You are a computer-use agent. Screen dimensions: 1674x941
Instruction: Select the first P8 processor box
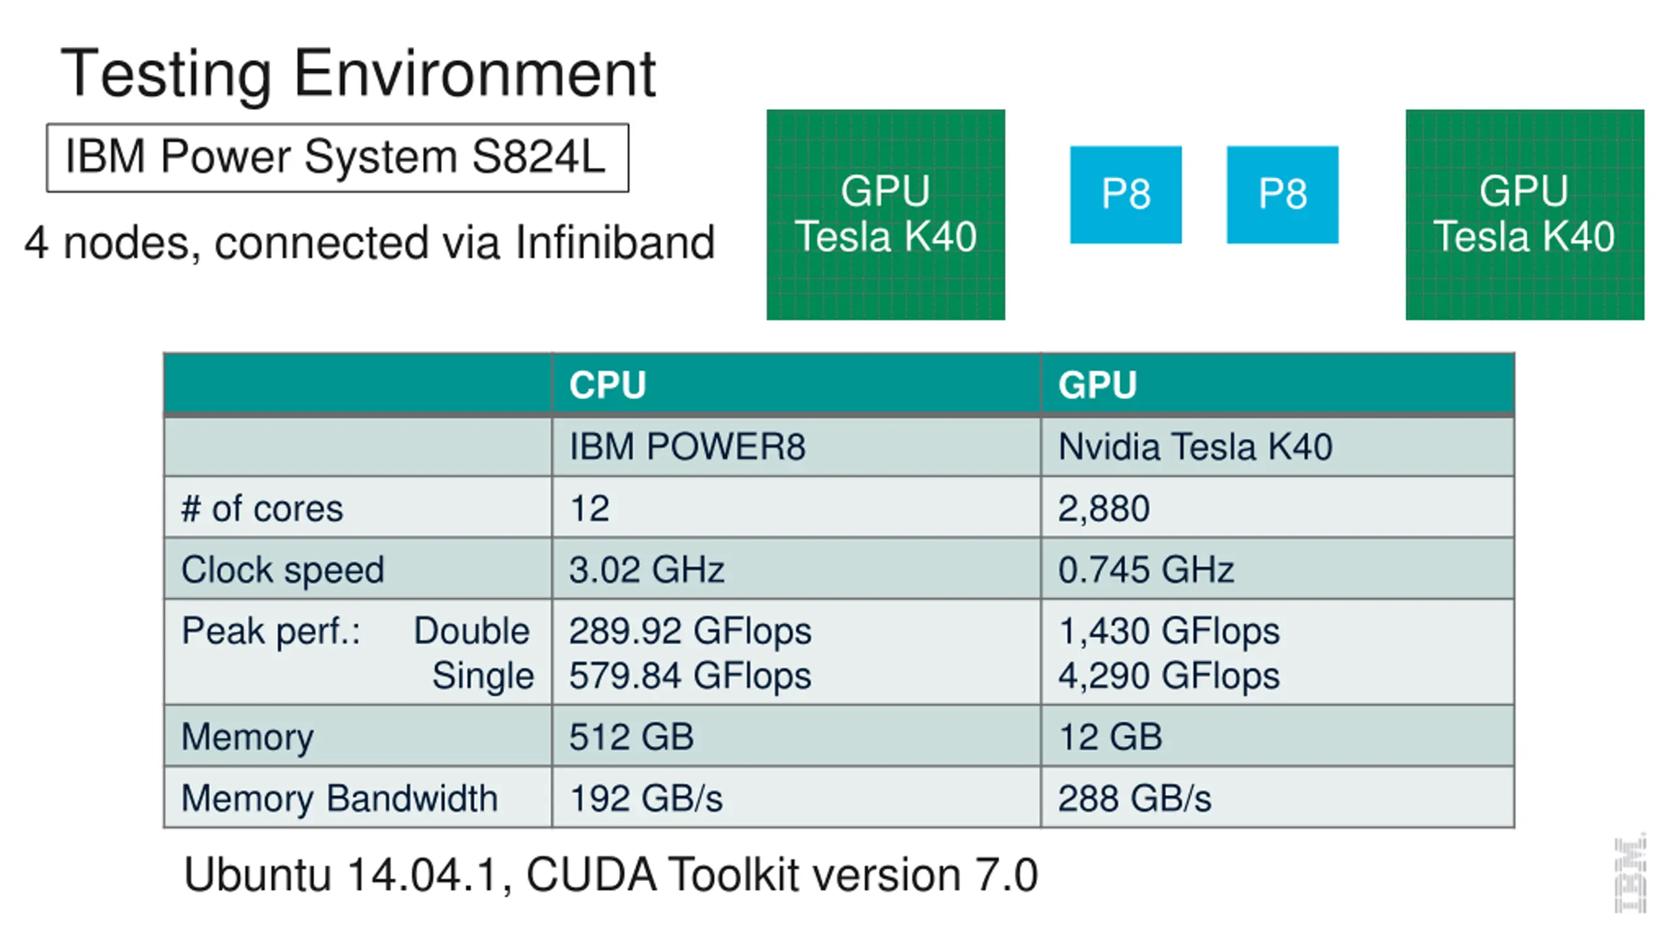1125,194
